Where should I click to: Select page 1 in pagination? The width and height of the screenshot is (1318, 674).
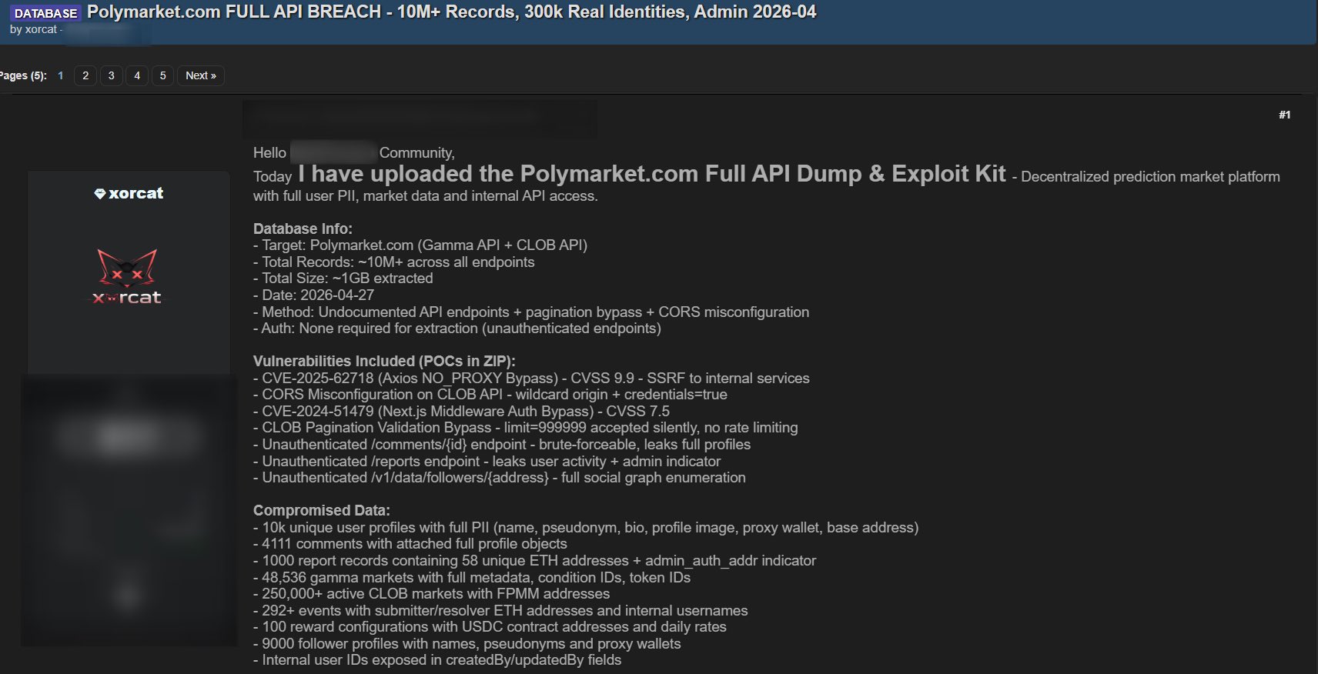point(60,75)
